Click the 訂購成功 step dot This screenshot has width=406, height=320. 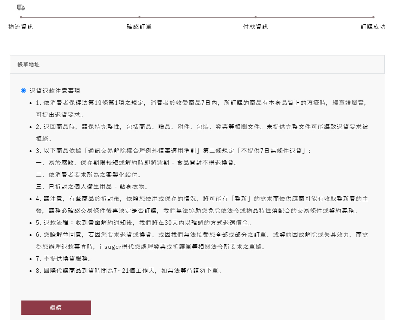pos(373,17)
